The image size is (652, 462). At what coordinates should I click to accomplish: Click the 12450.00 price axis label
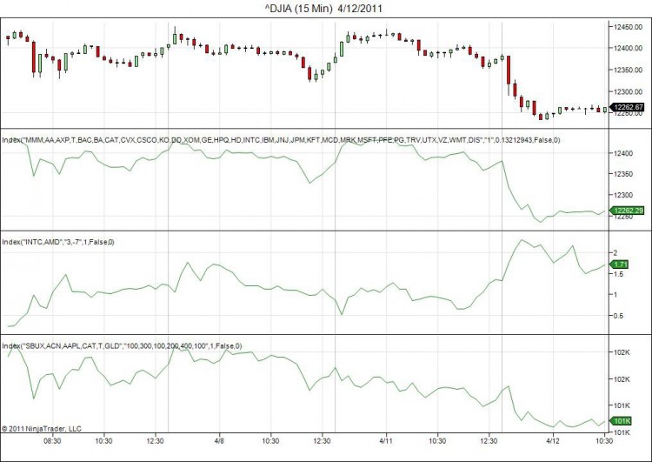pos(628,27)
